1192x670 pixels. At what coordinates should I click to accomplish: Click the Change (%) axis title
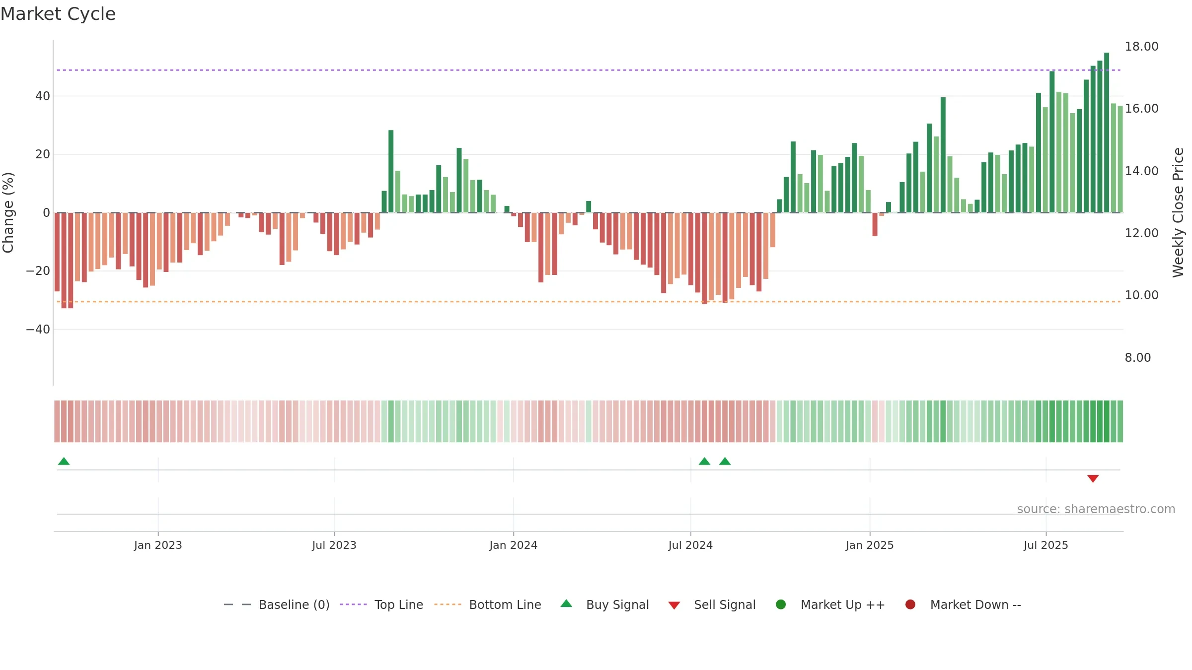[x=8, y=212]
